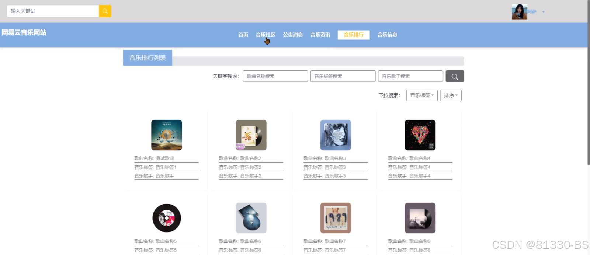
Task: Click the 音乐排行列表 heading tab
Action: (147, 58)
